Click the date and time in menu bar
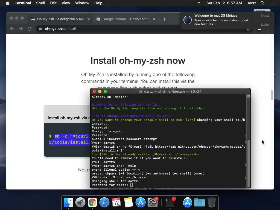 224,3
